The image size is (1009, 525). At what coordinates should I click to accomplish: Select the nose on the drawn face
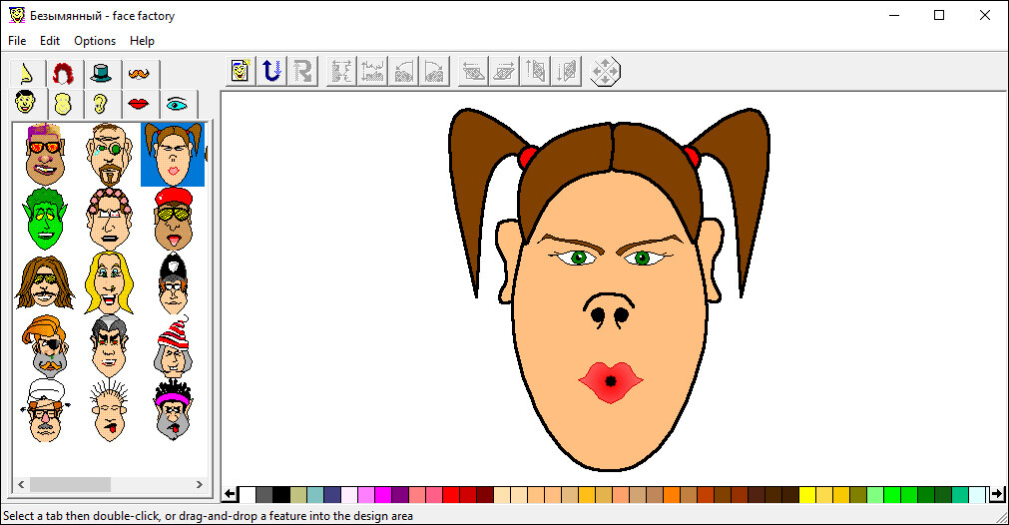610,310
